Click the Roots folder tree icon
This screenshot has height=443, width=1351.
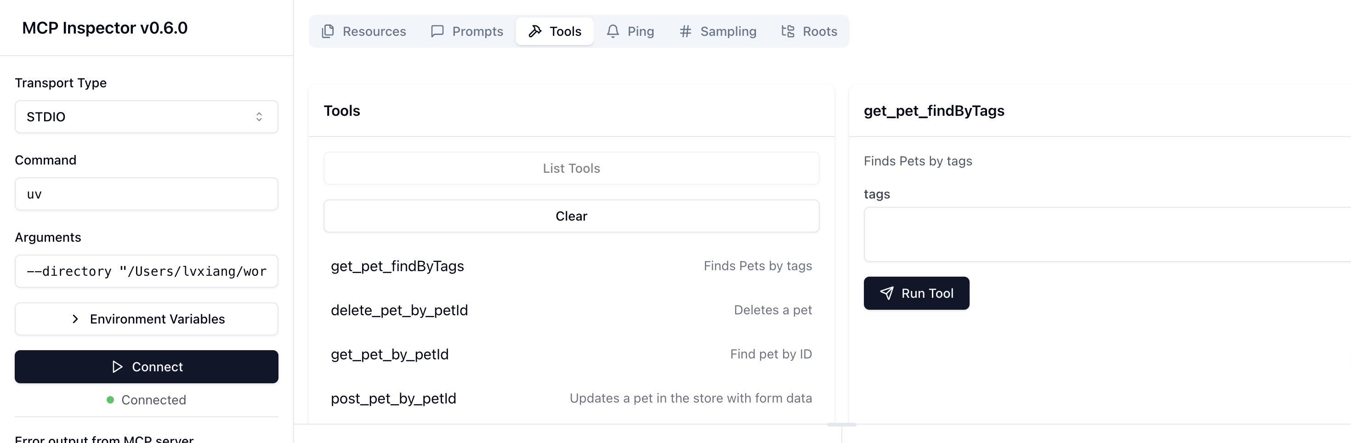pyautogui.click(x=788, y=31)
